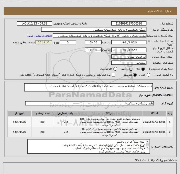Click the delivery province field آذربایجان غربی
This screenshot has width=180, height=174.
click(129, 57)
